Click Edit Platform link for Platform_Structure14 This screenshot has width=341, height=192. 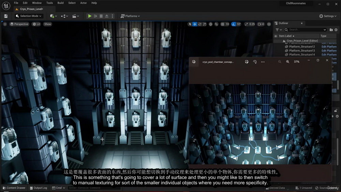click(x=329, y=55)
